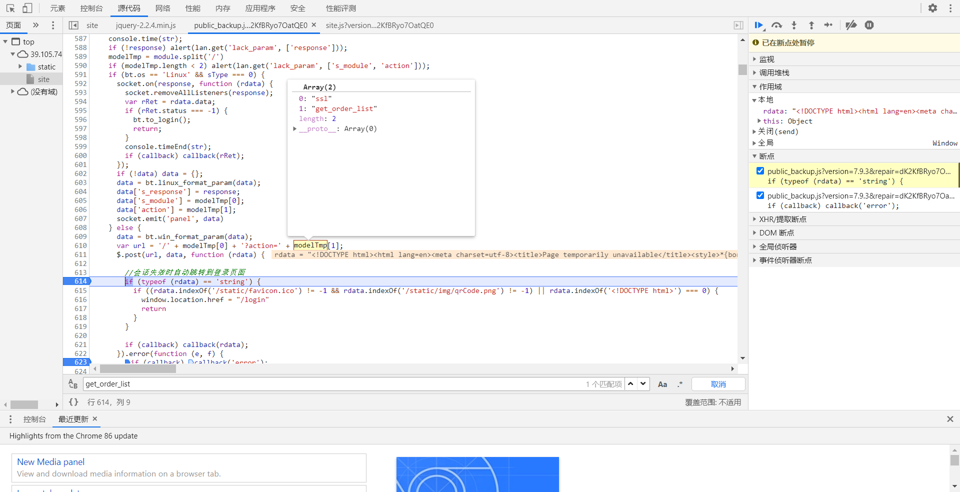
Task: Activate the inspect element picker icon
Action: [10, 8]
